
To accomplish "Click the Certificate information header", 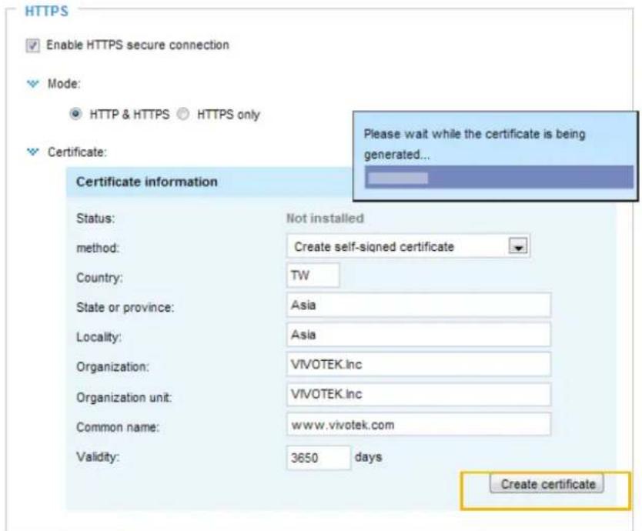I will [147, 182].
